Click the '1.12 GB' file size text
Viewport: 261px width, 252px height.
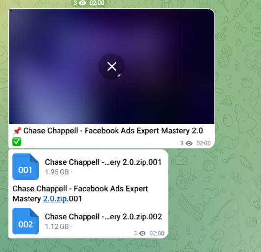point(57,227)
